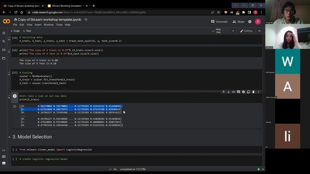310x174 pixels.
Task: Close the SkLearn Workshop (template) tab
Action: tap(87, 6)
